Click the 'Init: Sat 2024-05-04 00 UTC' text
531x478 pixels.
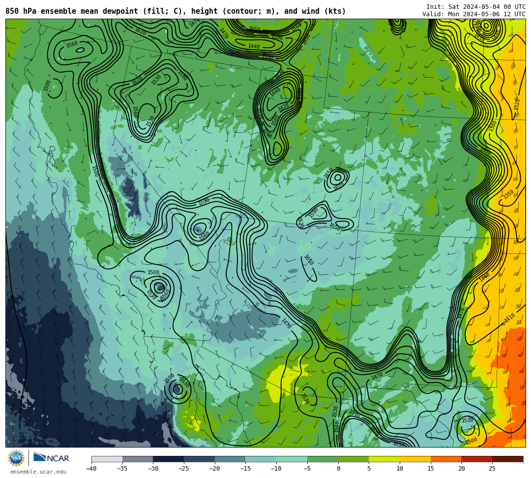pos(476,7)
